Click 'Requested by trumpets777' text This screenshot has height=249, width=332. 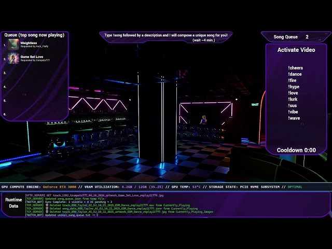coord(35,60)
